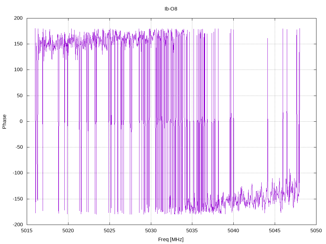Click the y-axis tick label -200
Viewport: 326px width, 244px height.
(18, 225)
